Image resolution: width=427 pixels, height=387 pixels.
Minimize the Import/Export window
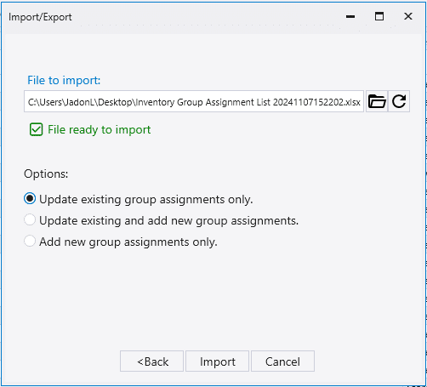(x=350, y=16)
